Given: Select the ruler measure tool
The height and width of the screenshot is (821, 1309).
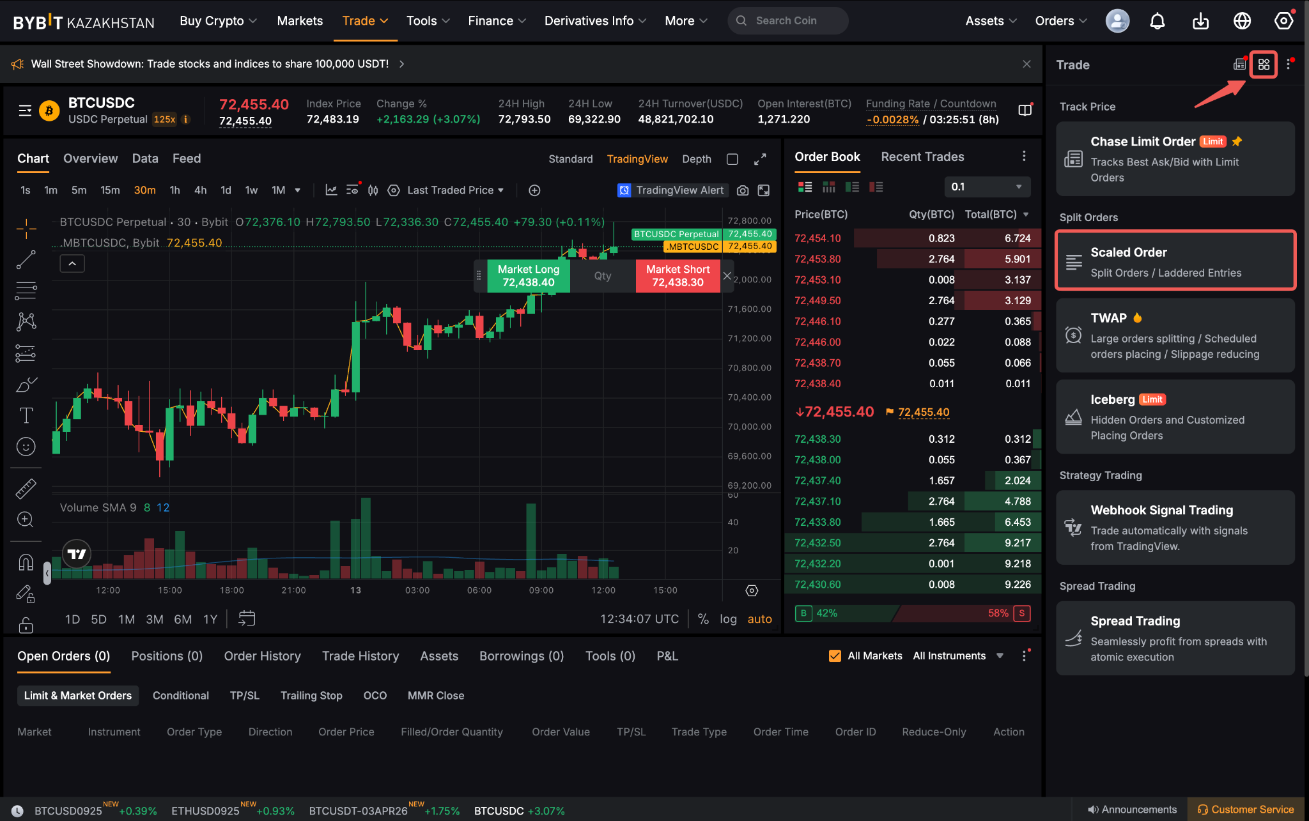Looking at the screenshot, I should coord(26,489).
